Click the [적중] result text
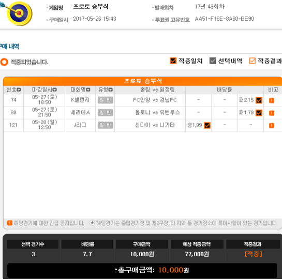The height and width of the screenshot is (280, 282). pos(253,254)
